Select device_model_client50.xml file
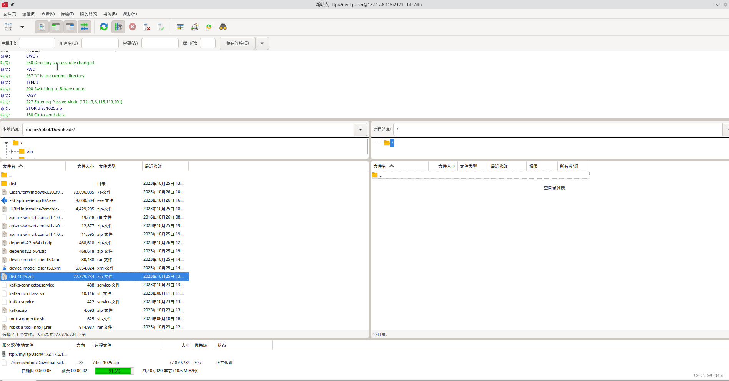The height and width of the screenshot is (381, 729). [x=95, y=268]
